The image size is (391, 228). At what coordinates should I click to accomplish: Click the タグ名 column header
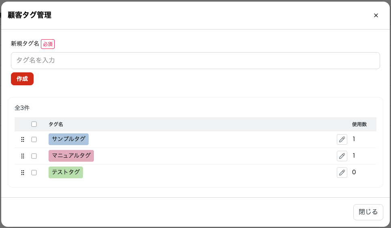coord(56,125)
